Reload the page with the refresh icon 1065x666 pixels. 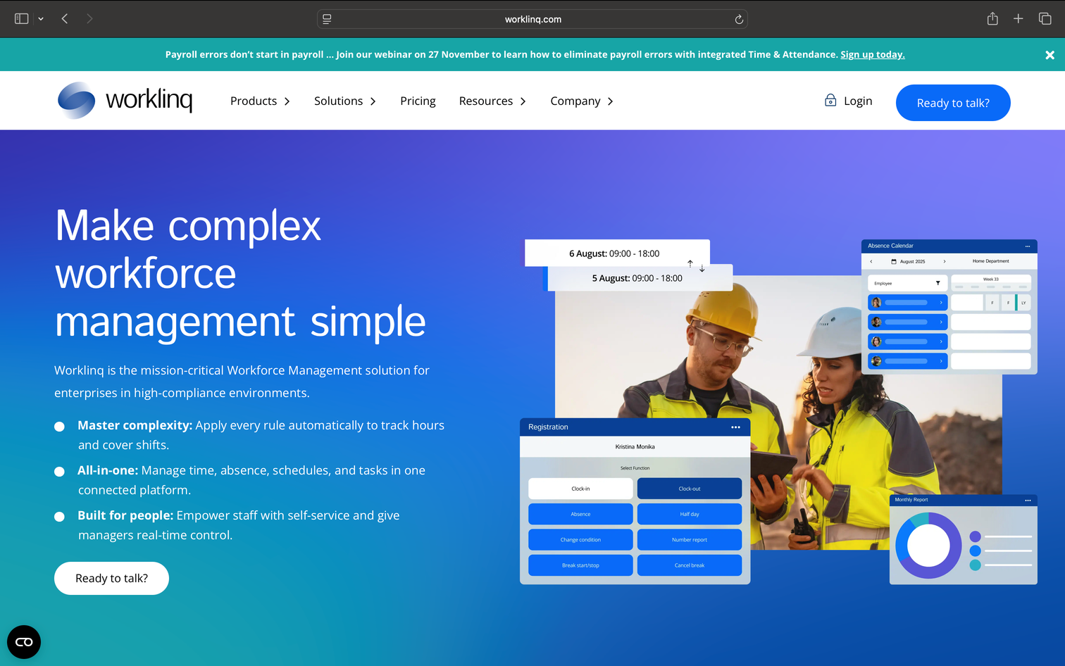739,19
